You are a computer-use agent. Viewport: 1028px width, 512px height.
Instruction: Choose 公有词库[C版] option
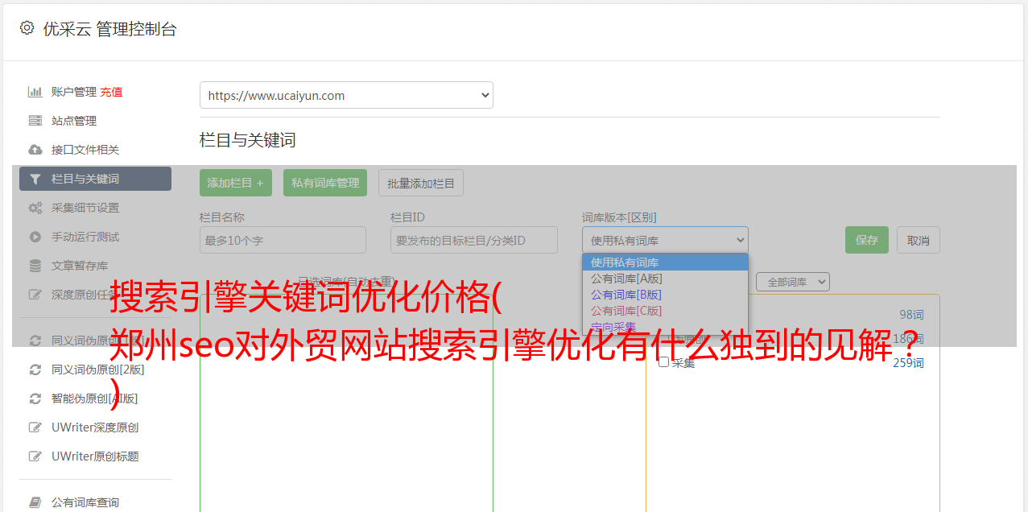(x=665, y=311)
